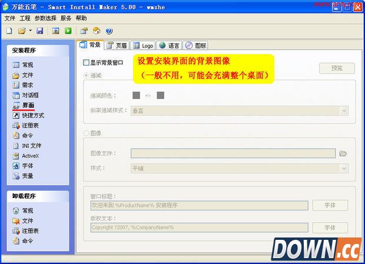
Task: Open the 帮助 menu
Action: coord(81,18)
